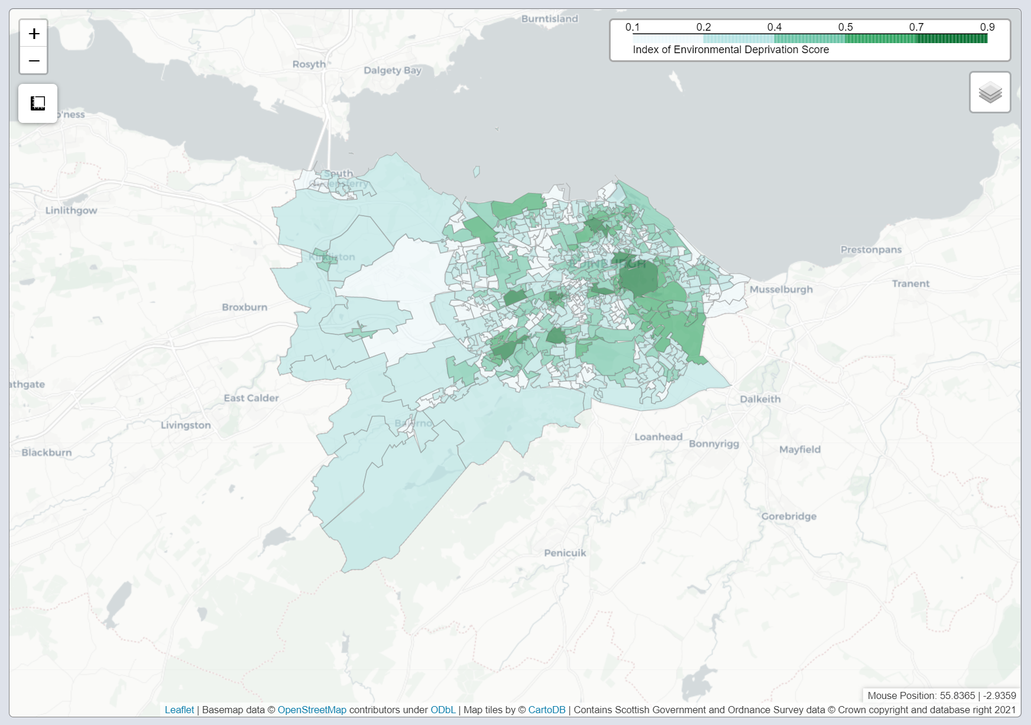Click the Mouse Position readout
The height and width of the screenshot is (725, 1031).
[941, 695]
